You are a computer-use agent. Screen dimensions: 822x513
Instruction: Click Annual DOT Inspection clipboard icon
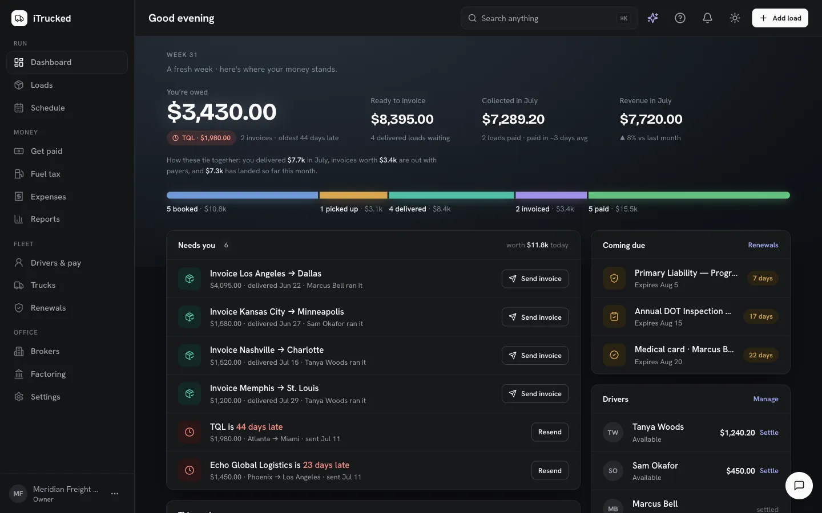tap(614, 316)
